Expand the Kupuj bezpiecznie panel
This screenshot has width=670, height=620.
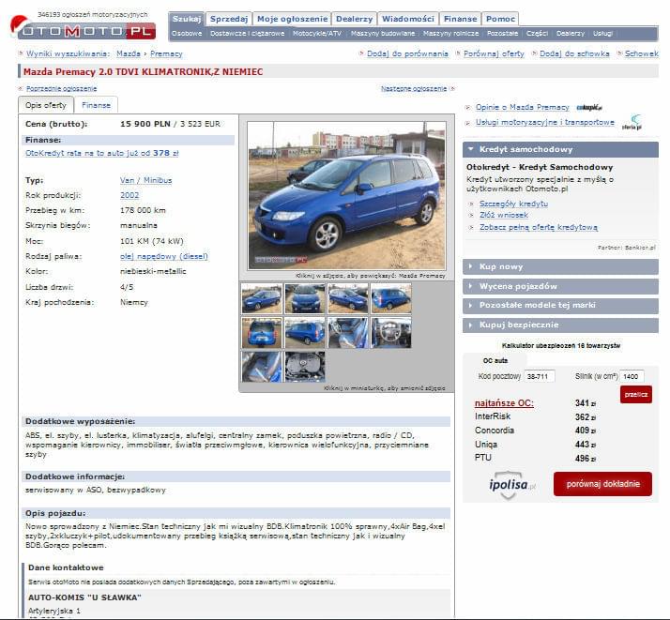pyautogui.click(x=560, y=325)
